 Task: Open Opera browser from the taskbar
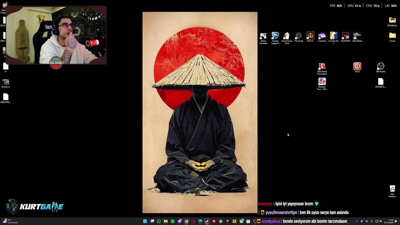[x=193, y=221]
